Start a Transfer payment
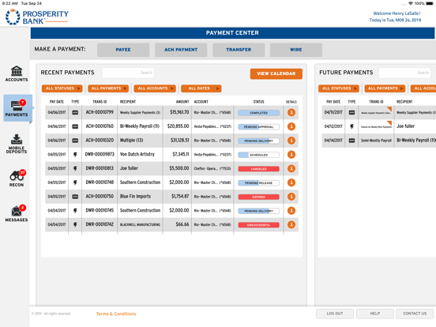436x327 pixels. (239, 50)
